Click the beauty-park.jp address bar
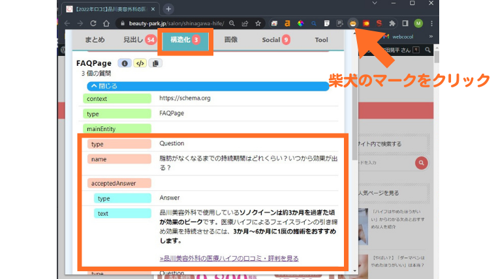The width and height of the screenshot is (496, 279). coord(176,23)
